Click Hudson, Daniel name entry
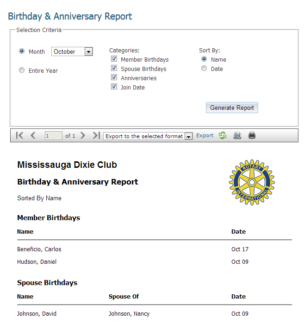The width and height of the screenshot is (304, 331). click(x=37, y=262)
